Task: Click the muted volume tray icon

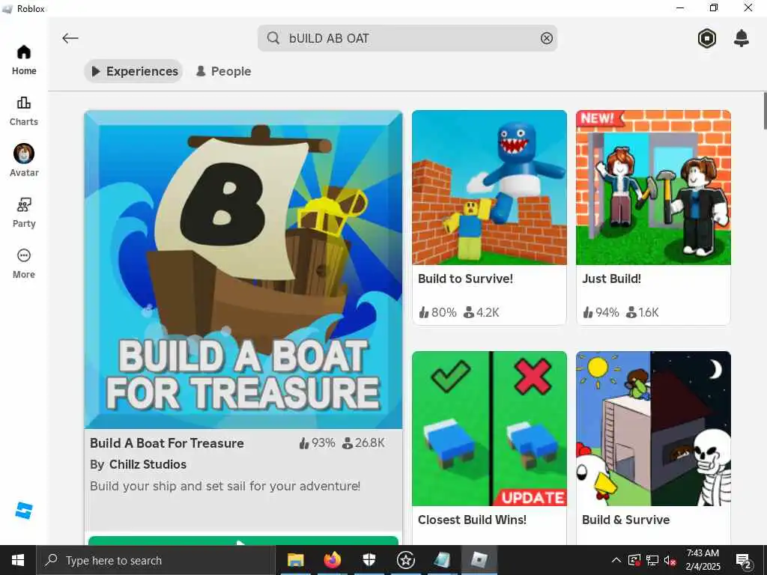Action: (x=670, y=560)
